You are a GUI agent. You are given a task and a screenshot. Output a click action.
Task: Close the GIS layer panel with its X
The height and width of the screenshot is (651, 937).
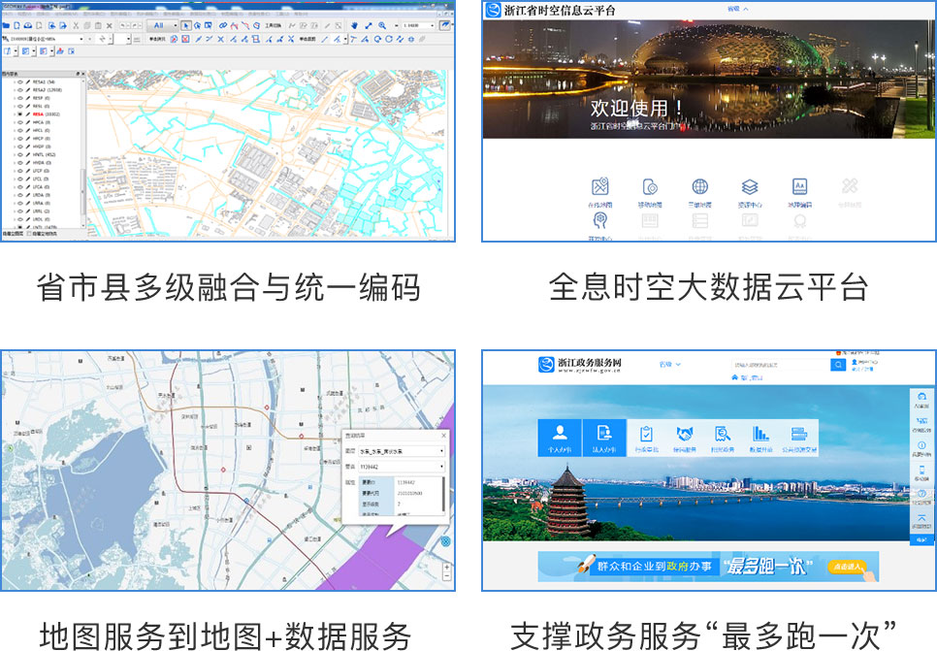[x=83, y=74]
